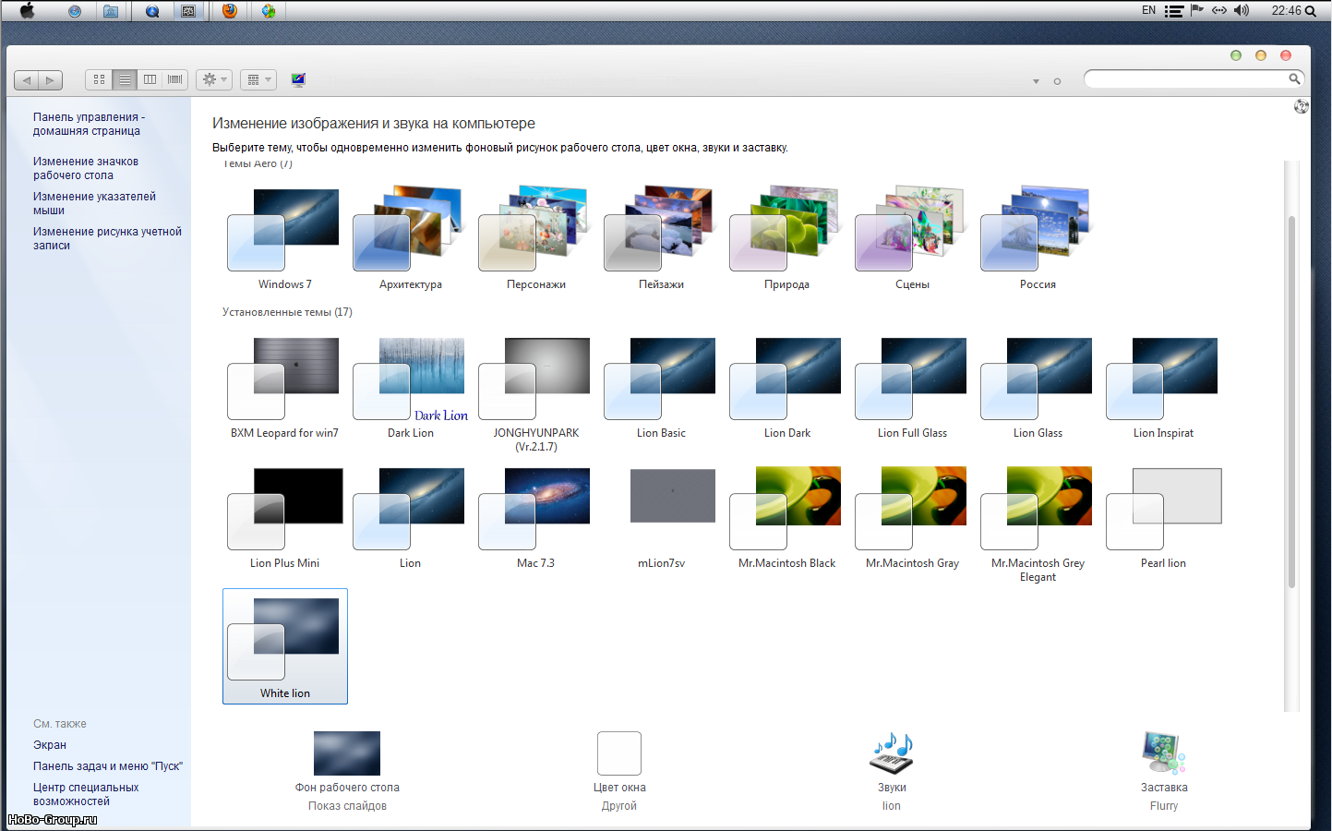Screen dimensions: 1332x831
Task: Open the list icon in the system tray
Action: (1174, 11)
